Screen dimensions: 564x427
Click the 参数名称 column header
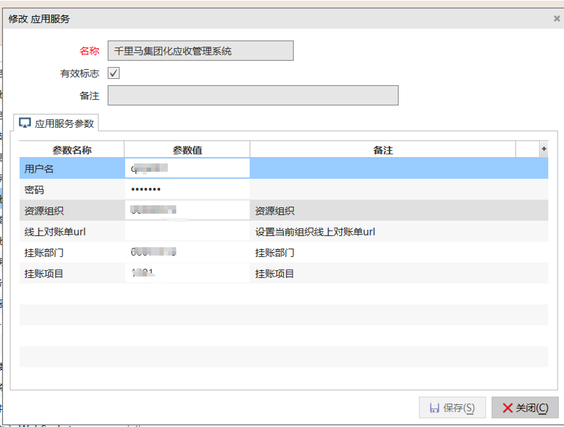[x=72, y=150]
